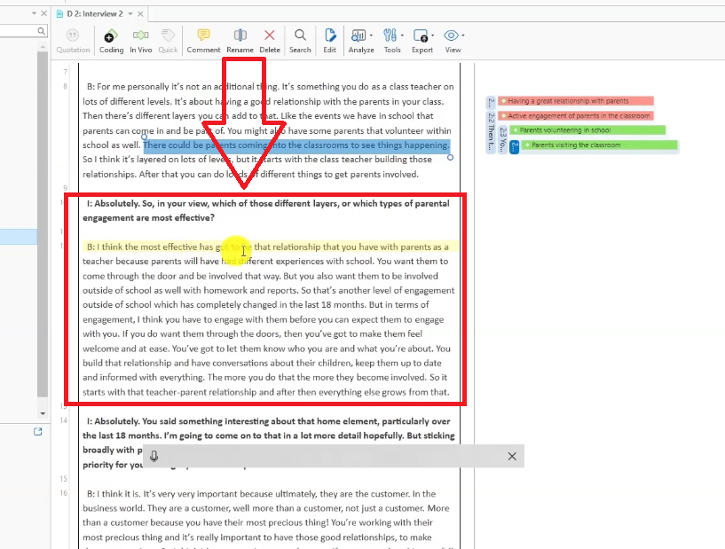
Task: Open the Export dropdown
Action: [x=422, y=36]
